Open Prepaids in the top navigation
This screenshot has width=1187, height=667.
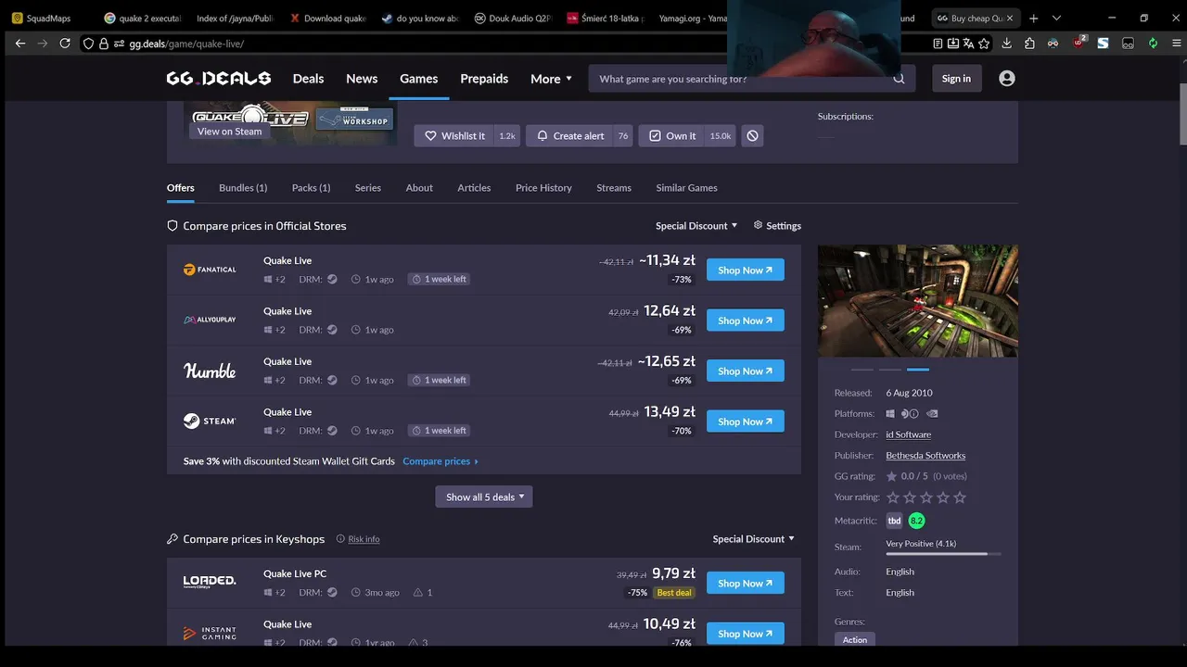pyautogui.click(x=484, y=79)
